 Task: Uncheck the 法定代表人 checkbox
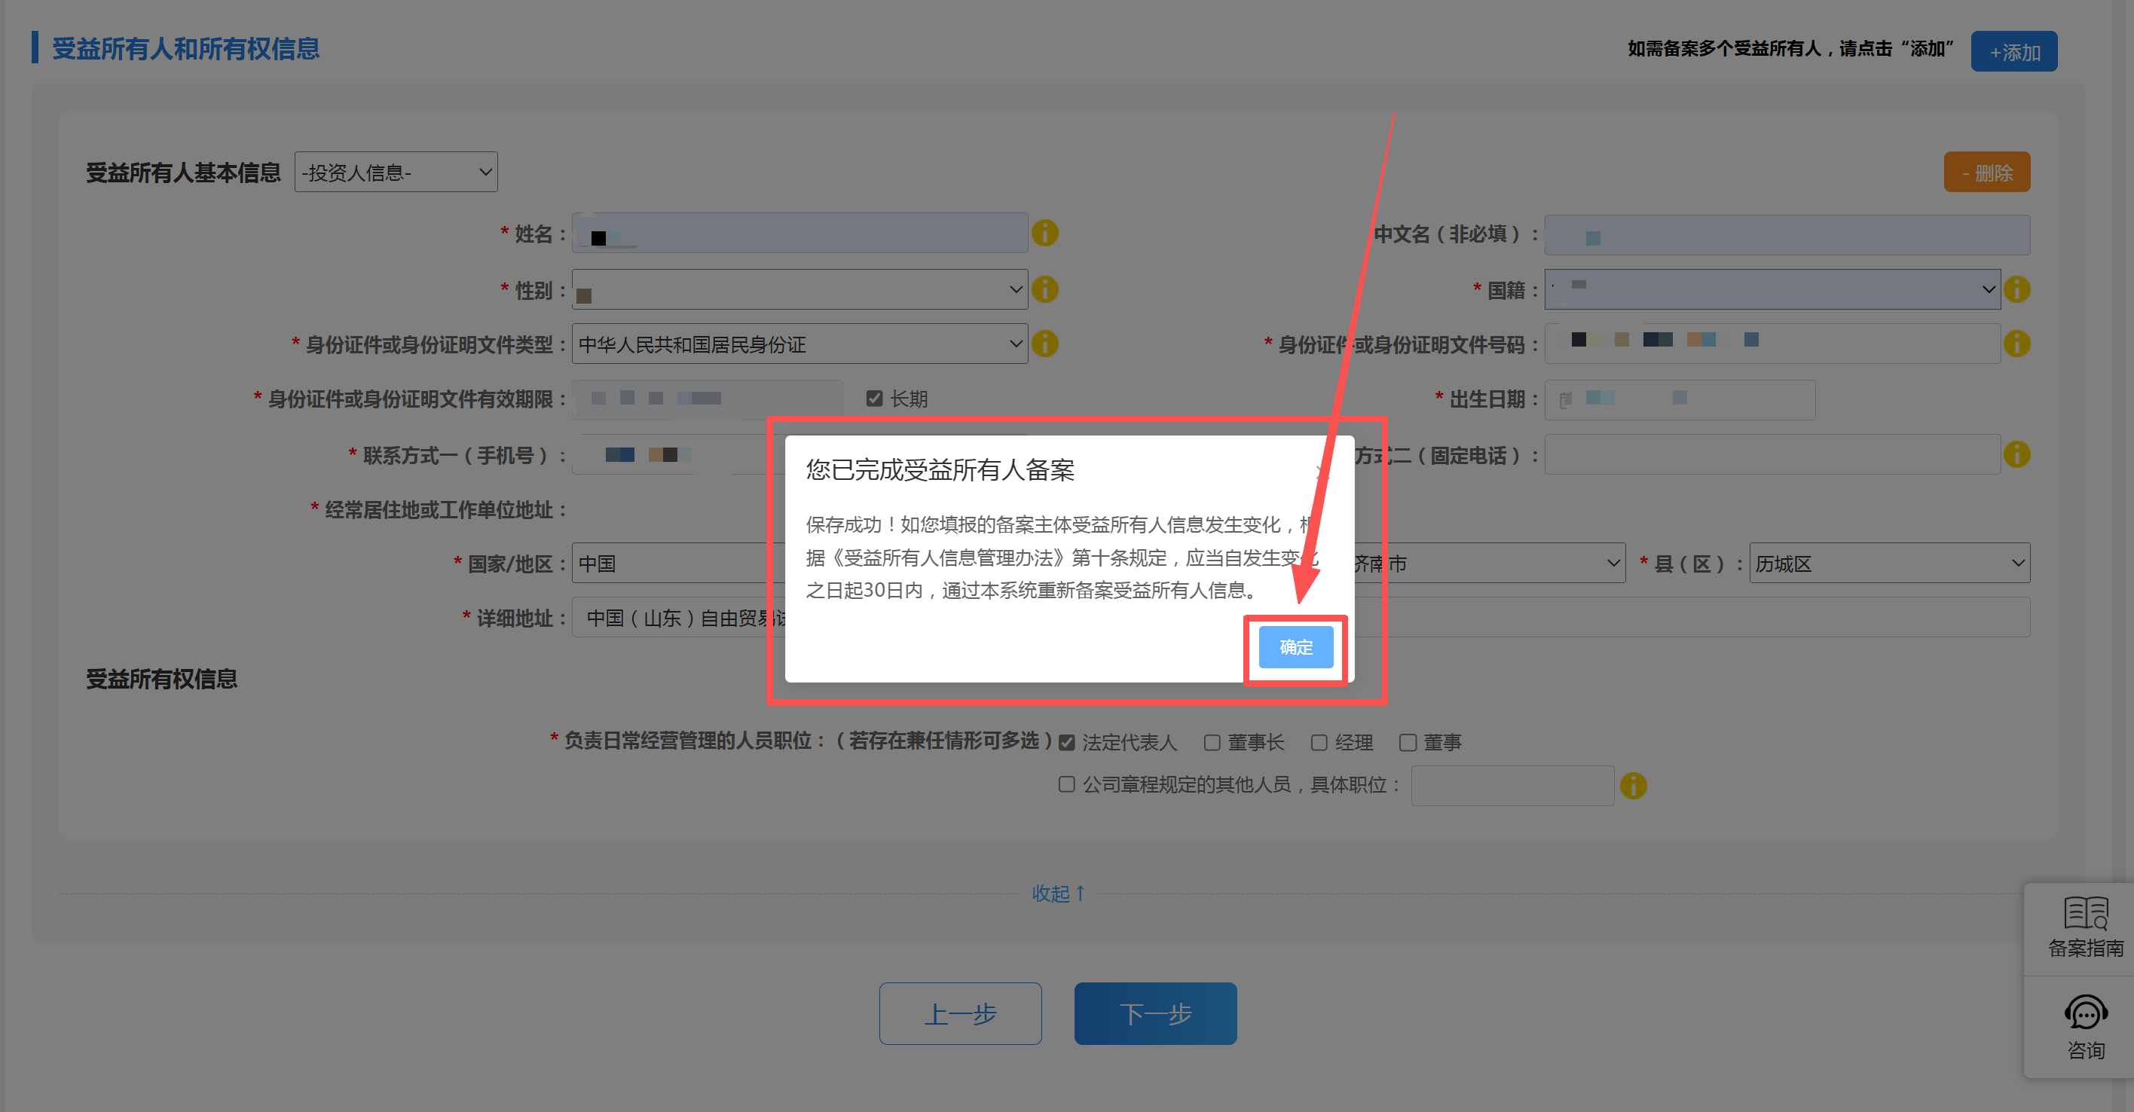[x=1067, y=743]
